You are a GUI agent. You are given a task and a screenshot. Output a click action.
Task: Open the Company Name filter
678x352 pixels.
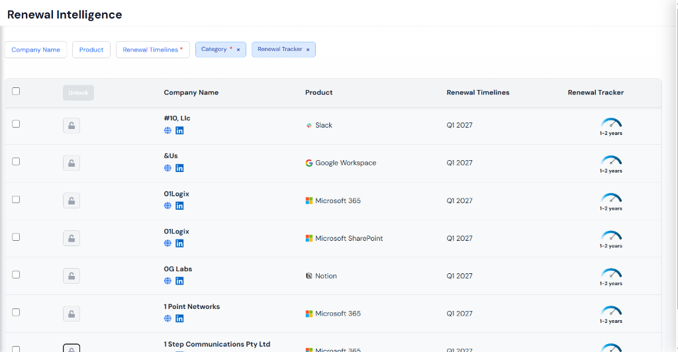(36, 50)
